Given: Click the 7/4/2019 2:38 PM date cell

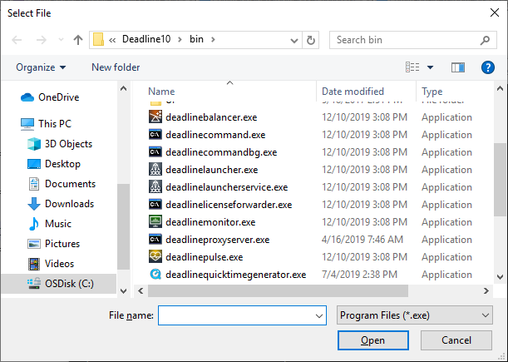Looking at the screenshot, I should pos(360,275).
